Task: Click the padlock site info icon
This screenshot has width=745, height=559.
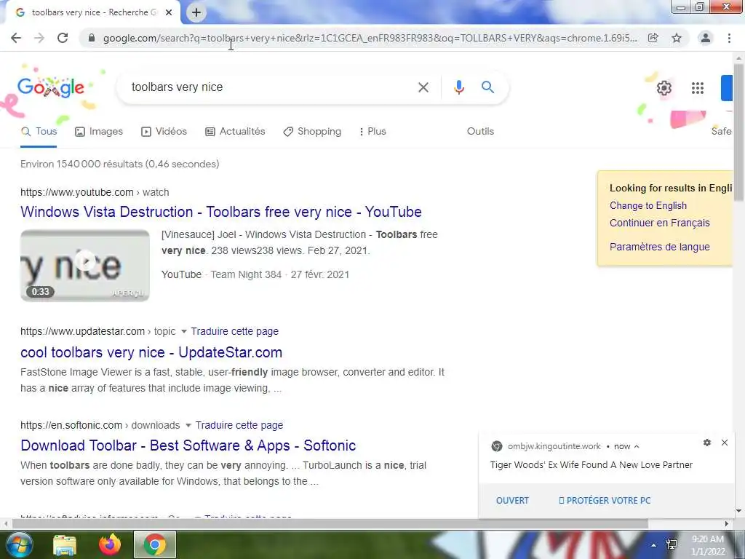Action: tap(92, 38)
